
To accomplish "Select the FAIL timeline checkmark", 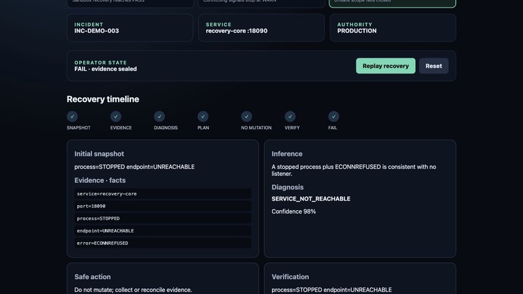I will [334, 116].
